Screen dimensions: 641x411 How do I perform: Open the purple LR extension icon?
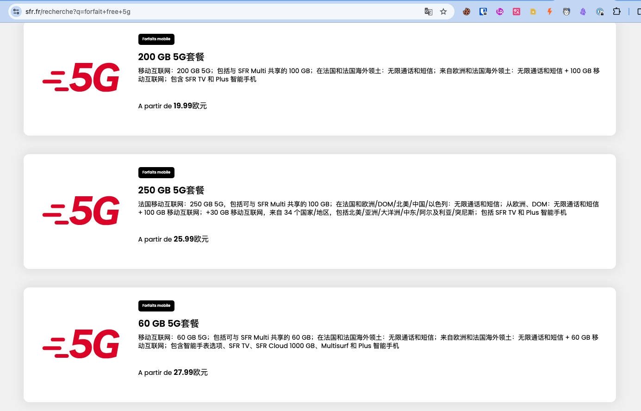tap(500, 12)
